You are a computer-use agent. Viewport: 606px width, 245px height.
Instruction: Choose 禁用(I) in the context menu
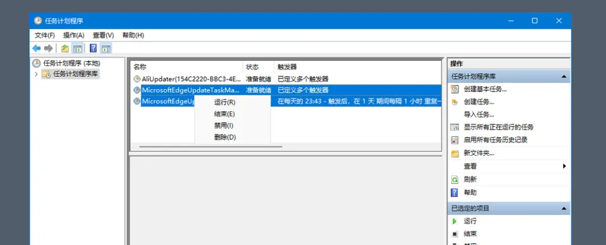coord(233,126)
